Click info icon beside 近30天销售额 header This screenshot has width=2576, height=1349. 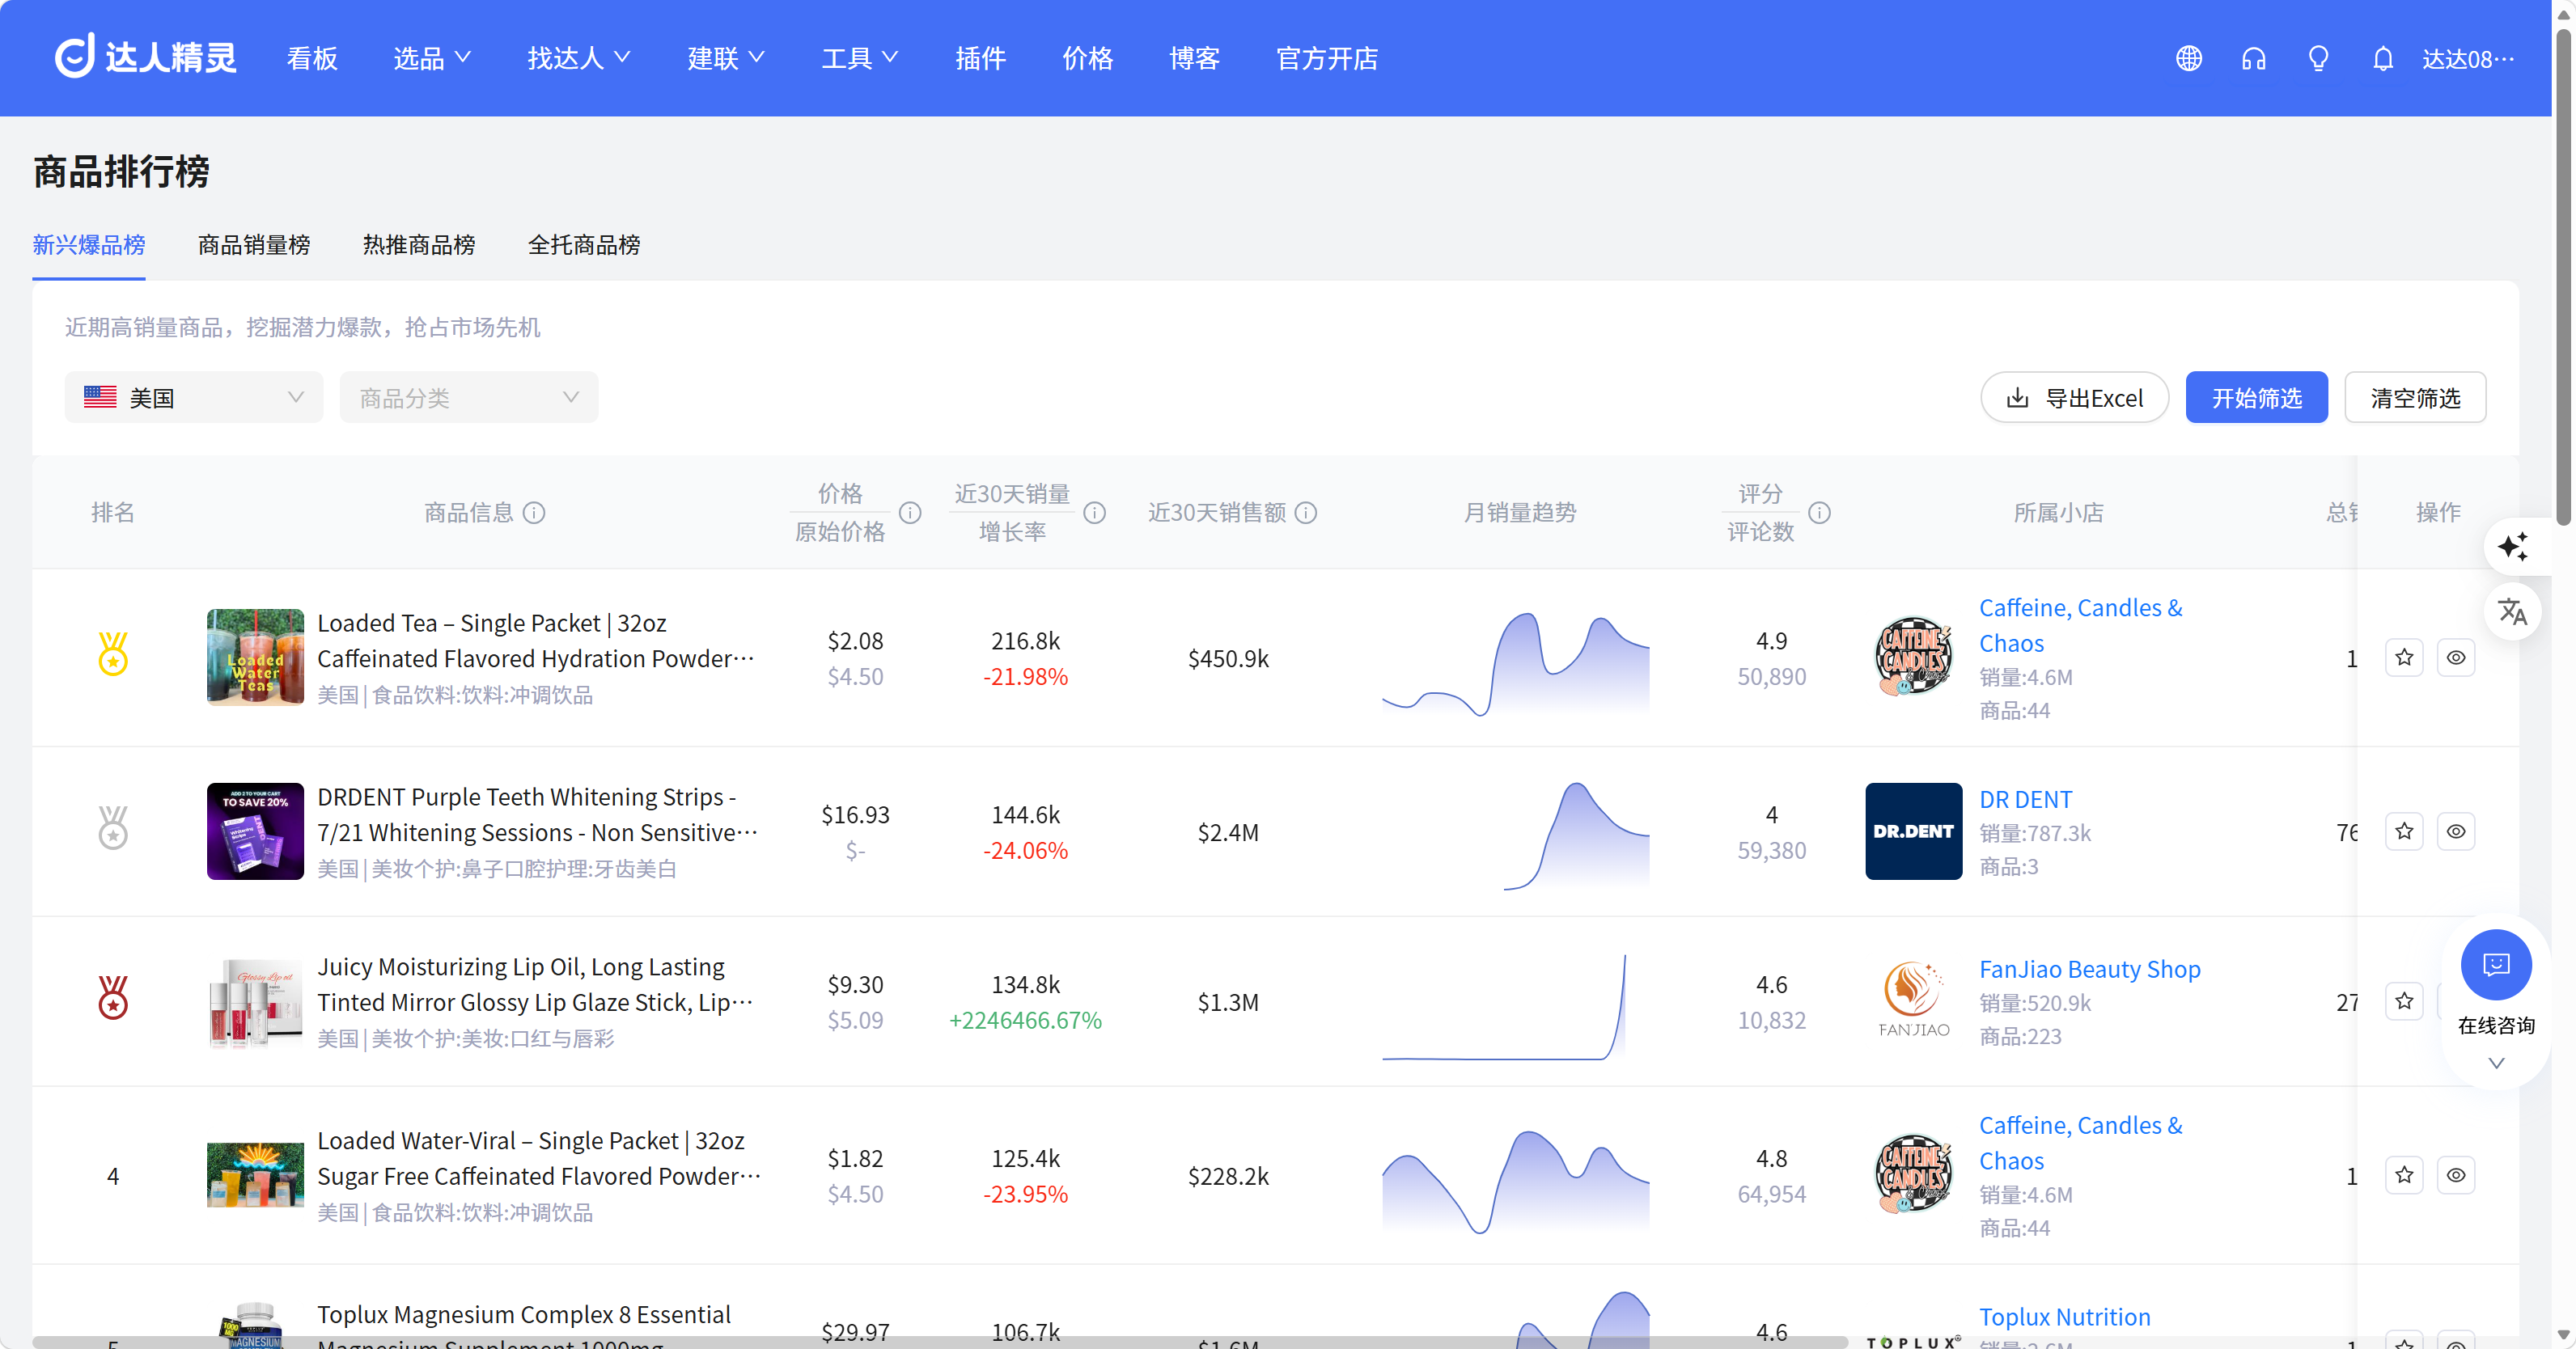[1306, 513]
